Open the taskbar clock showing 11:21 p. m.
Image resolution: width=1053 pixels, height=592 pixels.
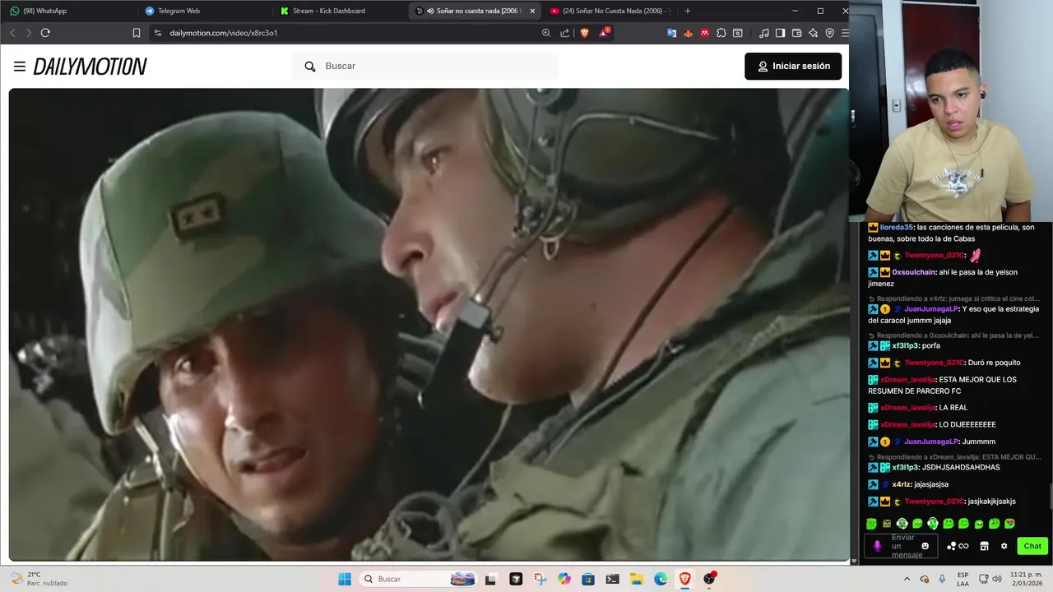pos(1025,579)
